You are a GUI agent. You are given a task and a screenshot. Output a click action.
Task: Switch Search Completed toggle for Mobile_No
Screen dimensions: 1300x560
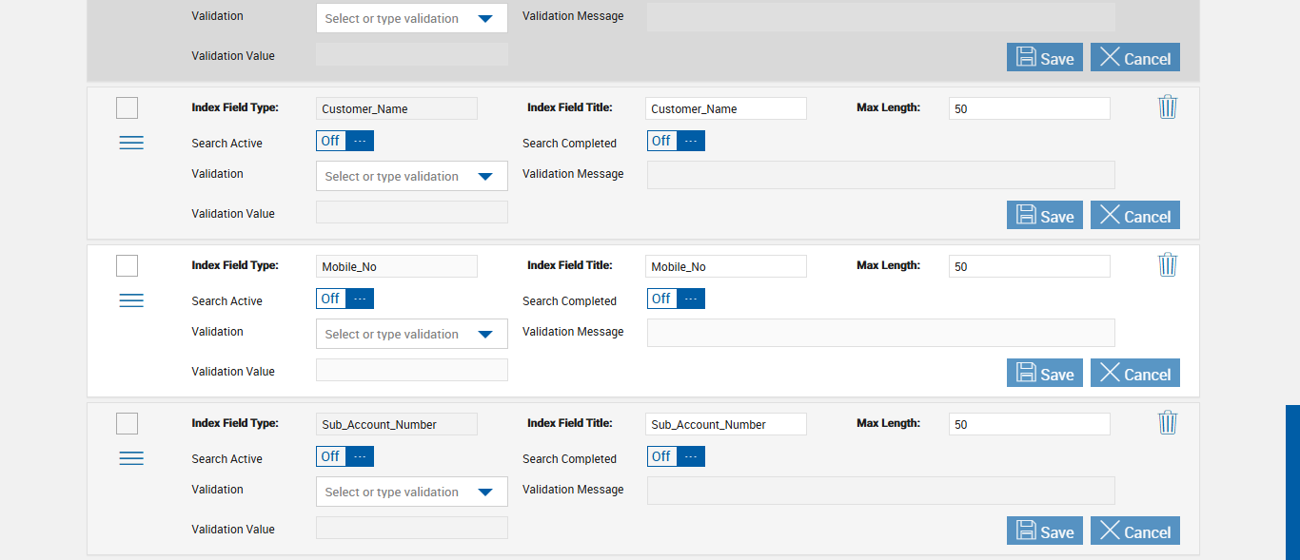676,299
